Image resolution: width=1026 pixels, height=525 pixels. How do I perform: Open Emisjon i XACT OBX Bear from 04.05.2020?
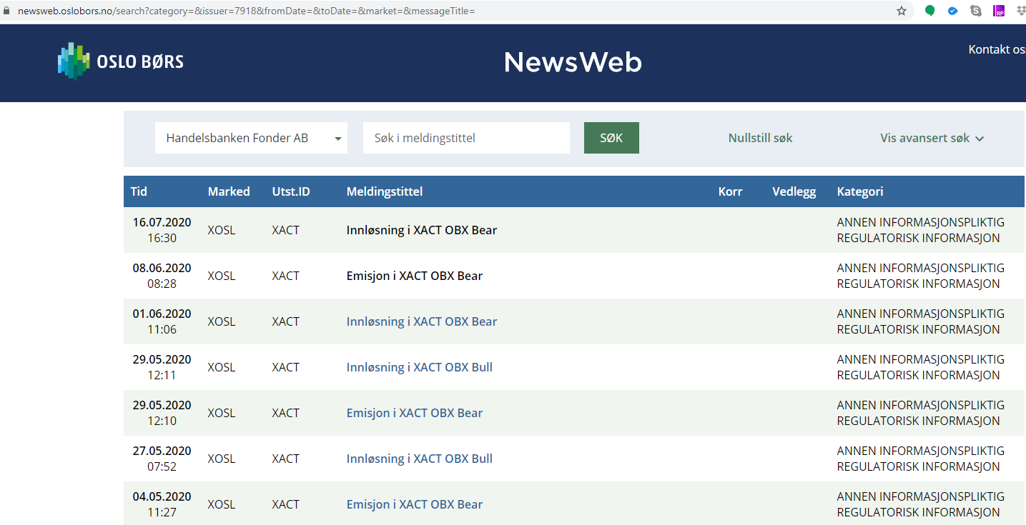pyautogui.click(x=414, y=504)
